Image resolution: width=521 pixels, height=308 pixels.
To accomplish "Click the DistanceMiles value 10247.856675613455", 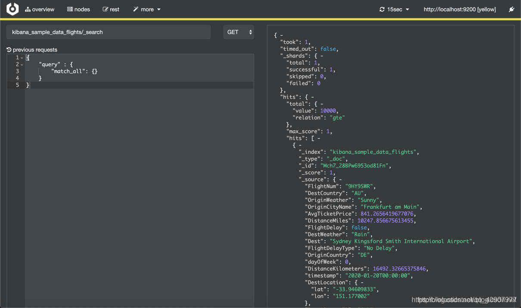I will pos(385,221).
